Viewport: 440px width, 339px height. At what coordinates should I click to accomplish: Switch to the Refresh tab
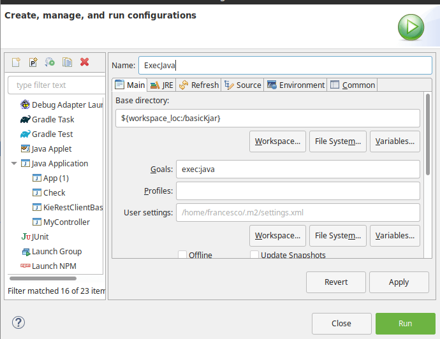199,85
